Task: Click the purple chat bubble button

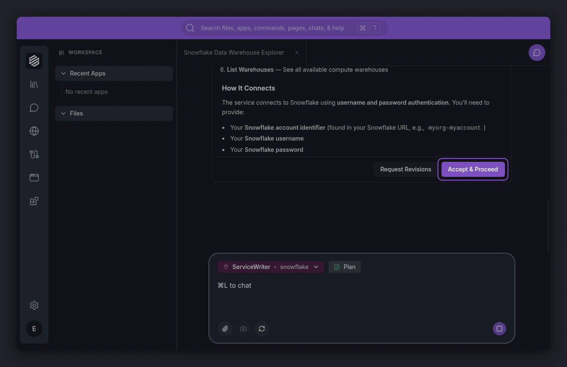Action: point(537,53)
